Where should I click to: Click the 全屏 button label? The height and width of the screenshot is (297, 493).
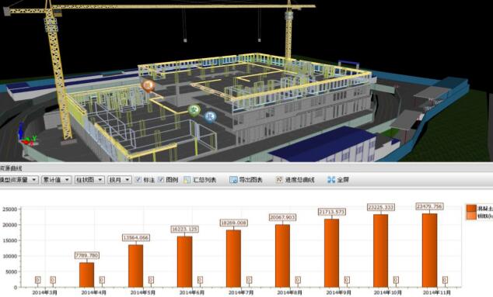click(343, 180)
